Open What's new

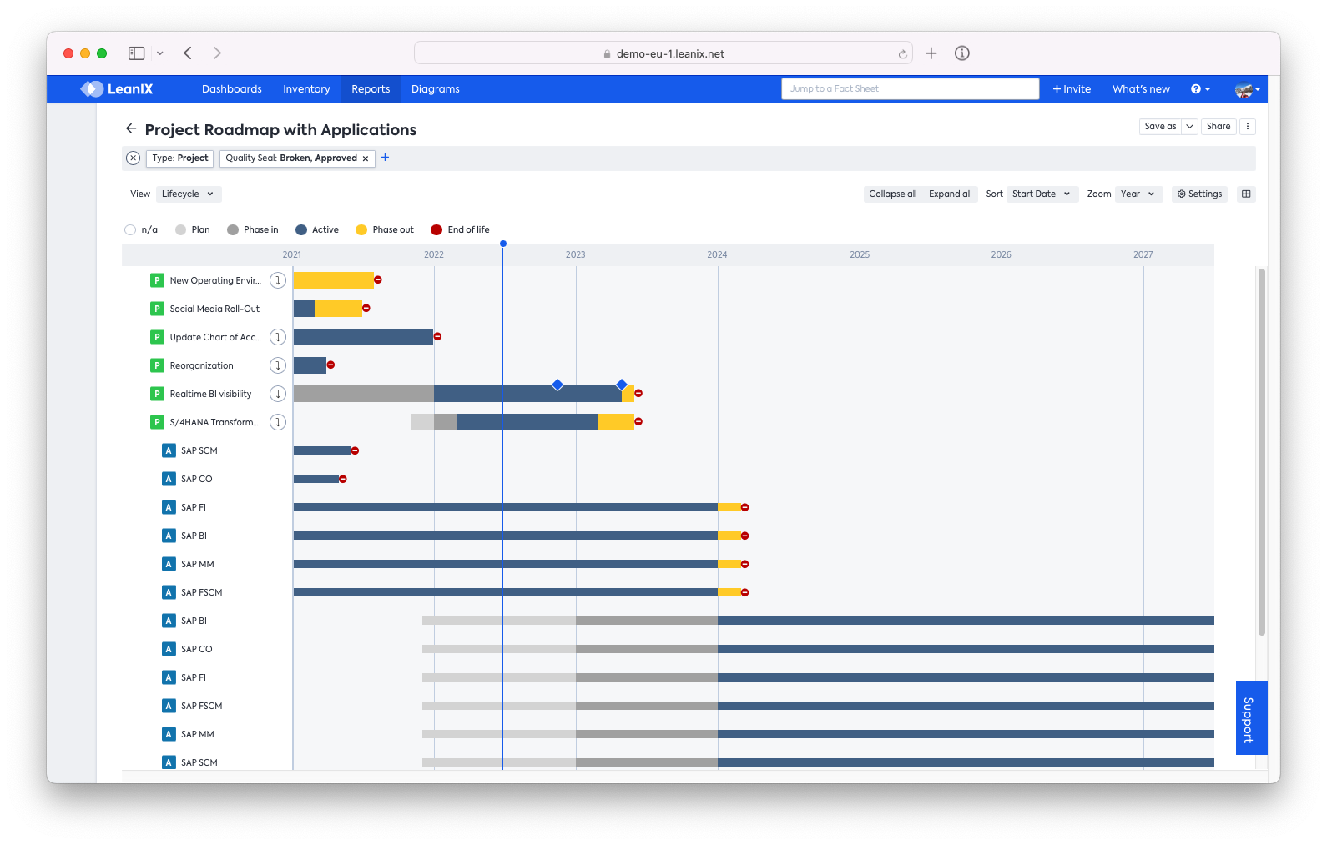1141,89
